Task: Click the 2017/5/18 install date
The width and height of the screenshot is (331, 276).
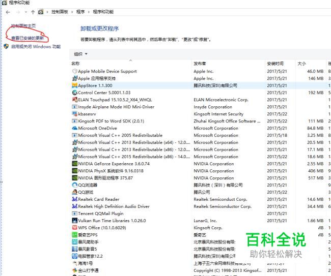Action: pyautogui.click(x=277, y=135)
